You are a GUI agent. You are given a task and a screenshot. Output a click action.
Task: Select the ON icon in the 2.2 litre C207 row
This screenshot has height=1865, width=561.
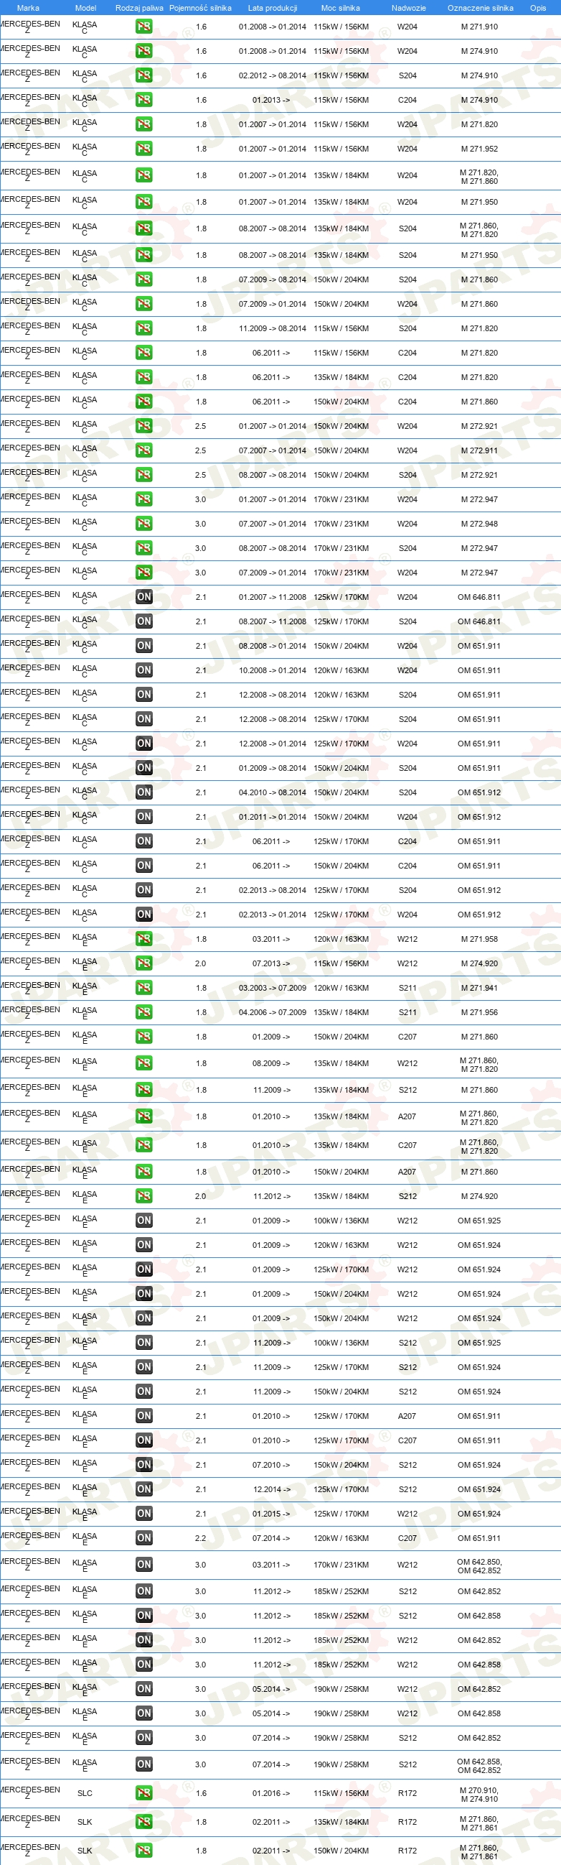click(x=144, y=1537)
